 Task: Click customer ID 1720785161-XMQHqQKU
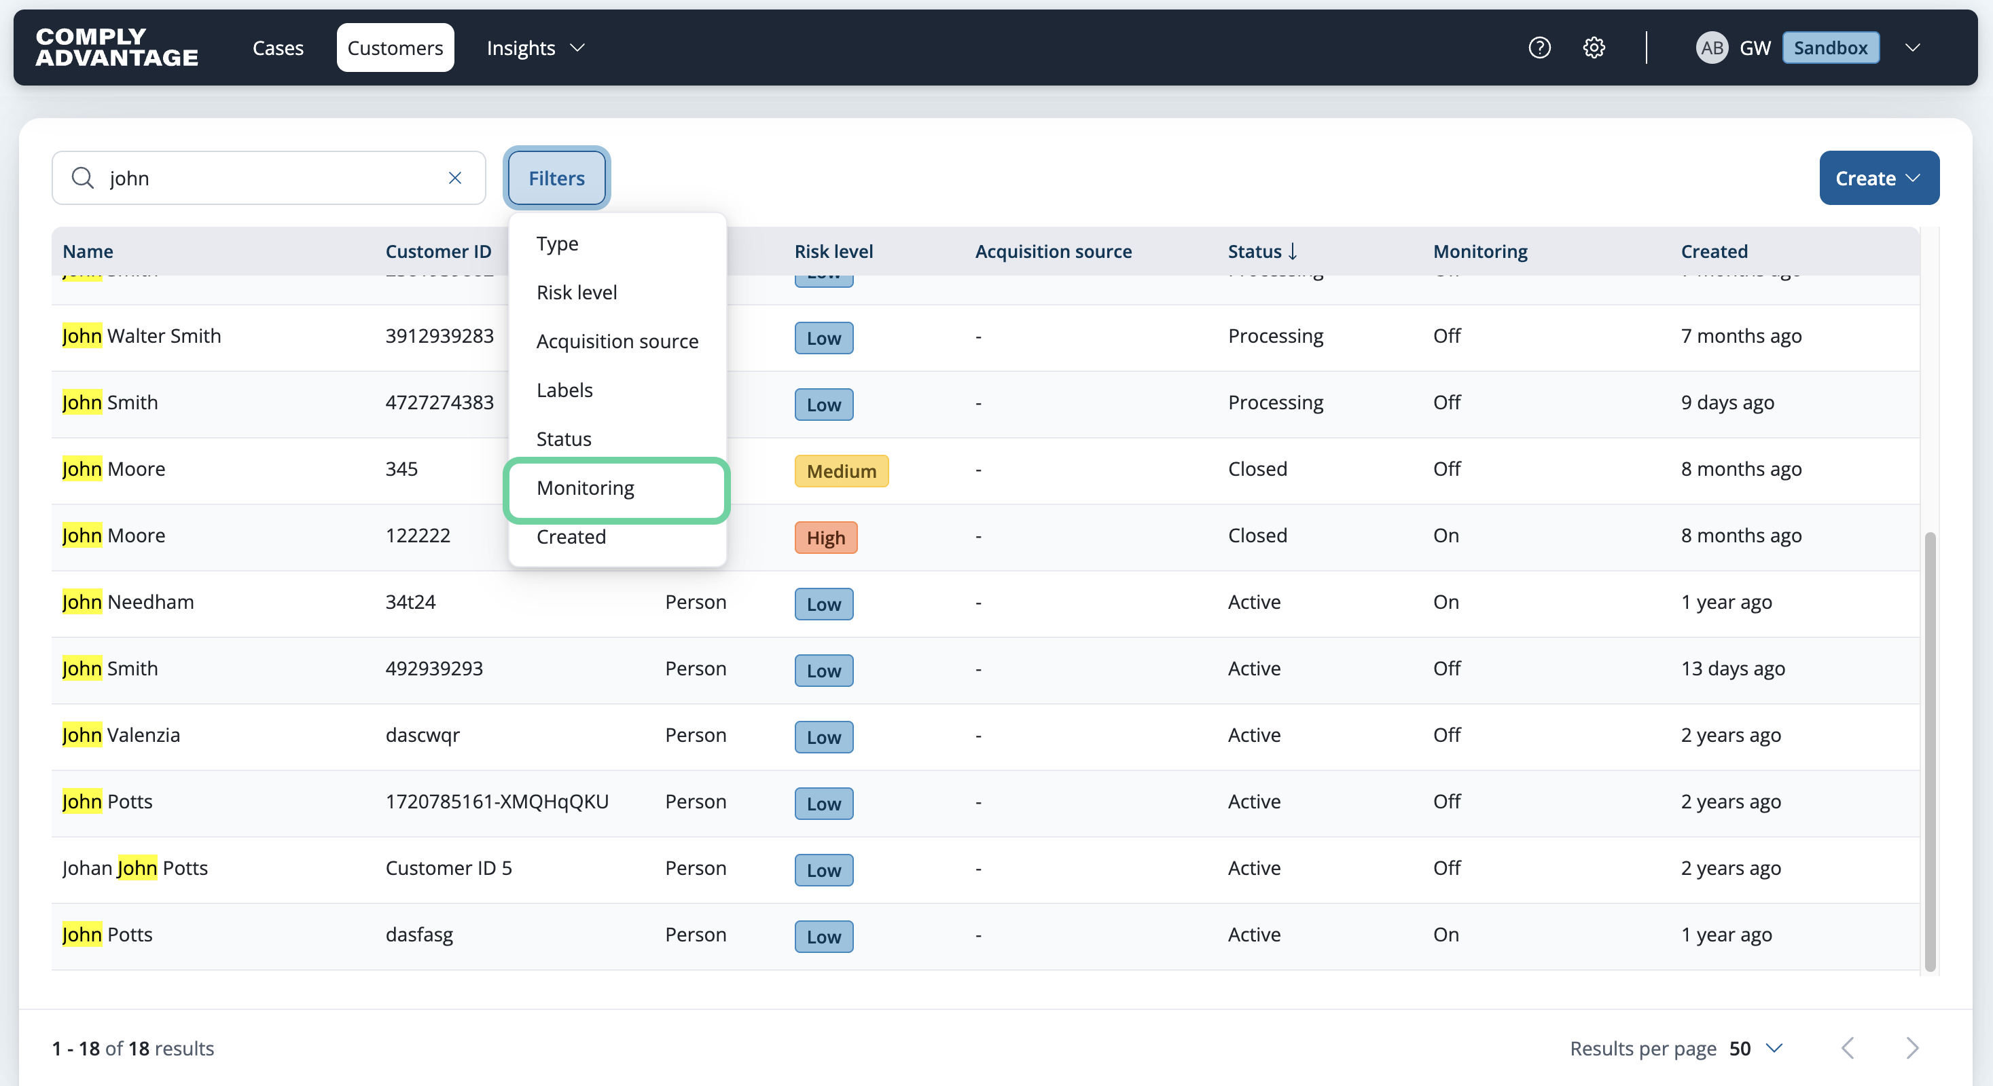click(497, 802)
